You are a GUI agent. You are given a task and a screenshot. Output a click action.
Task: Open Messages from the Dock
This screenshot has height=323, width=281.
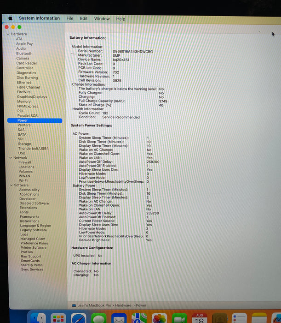click(99, 318)
